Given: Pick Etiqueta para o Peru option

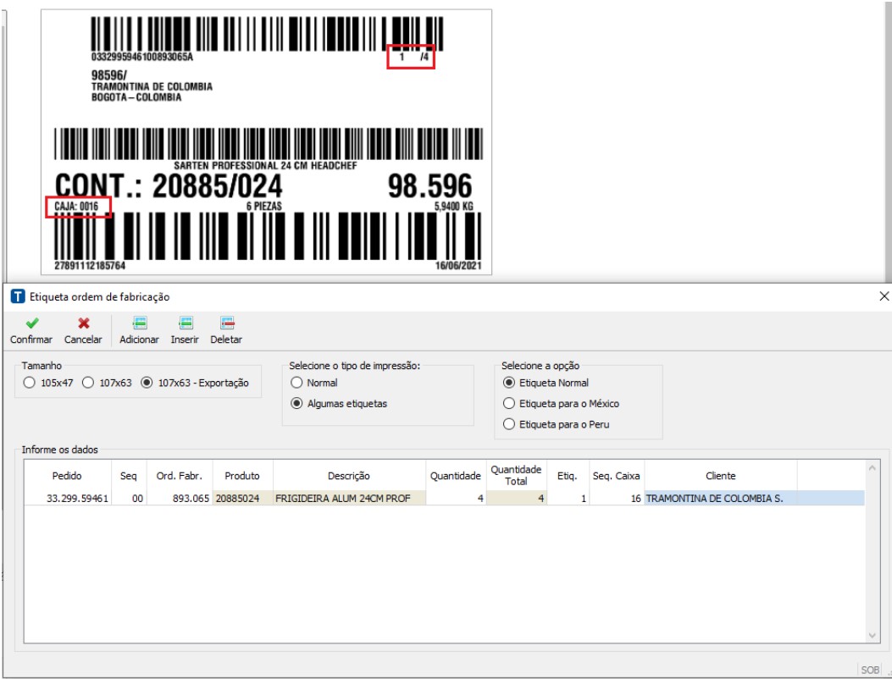Looking at the screenshot, I should tap(509, 424).
